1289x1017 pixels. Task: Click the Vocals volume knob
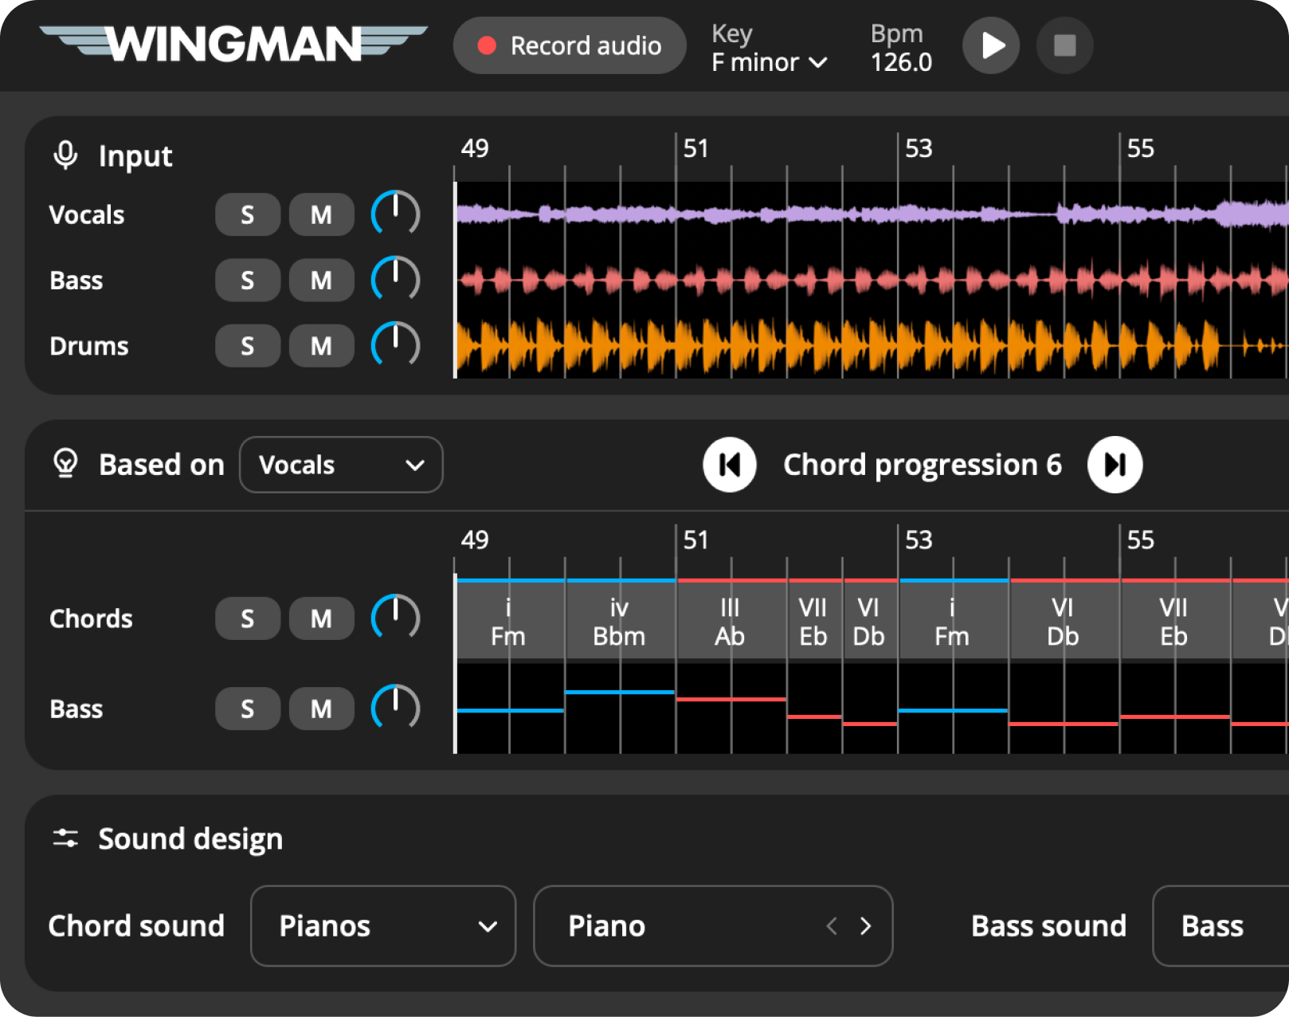395,214
